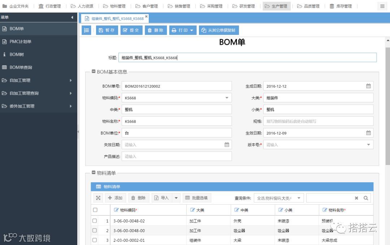Click the 大类 column header edit icon
This screenshot has height=245, width=390.
(x=192, y=210)
